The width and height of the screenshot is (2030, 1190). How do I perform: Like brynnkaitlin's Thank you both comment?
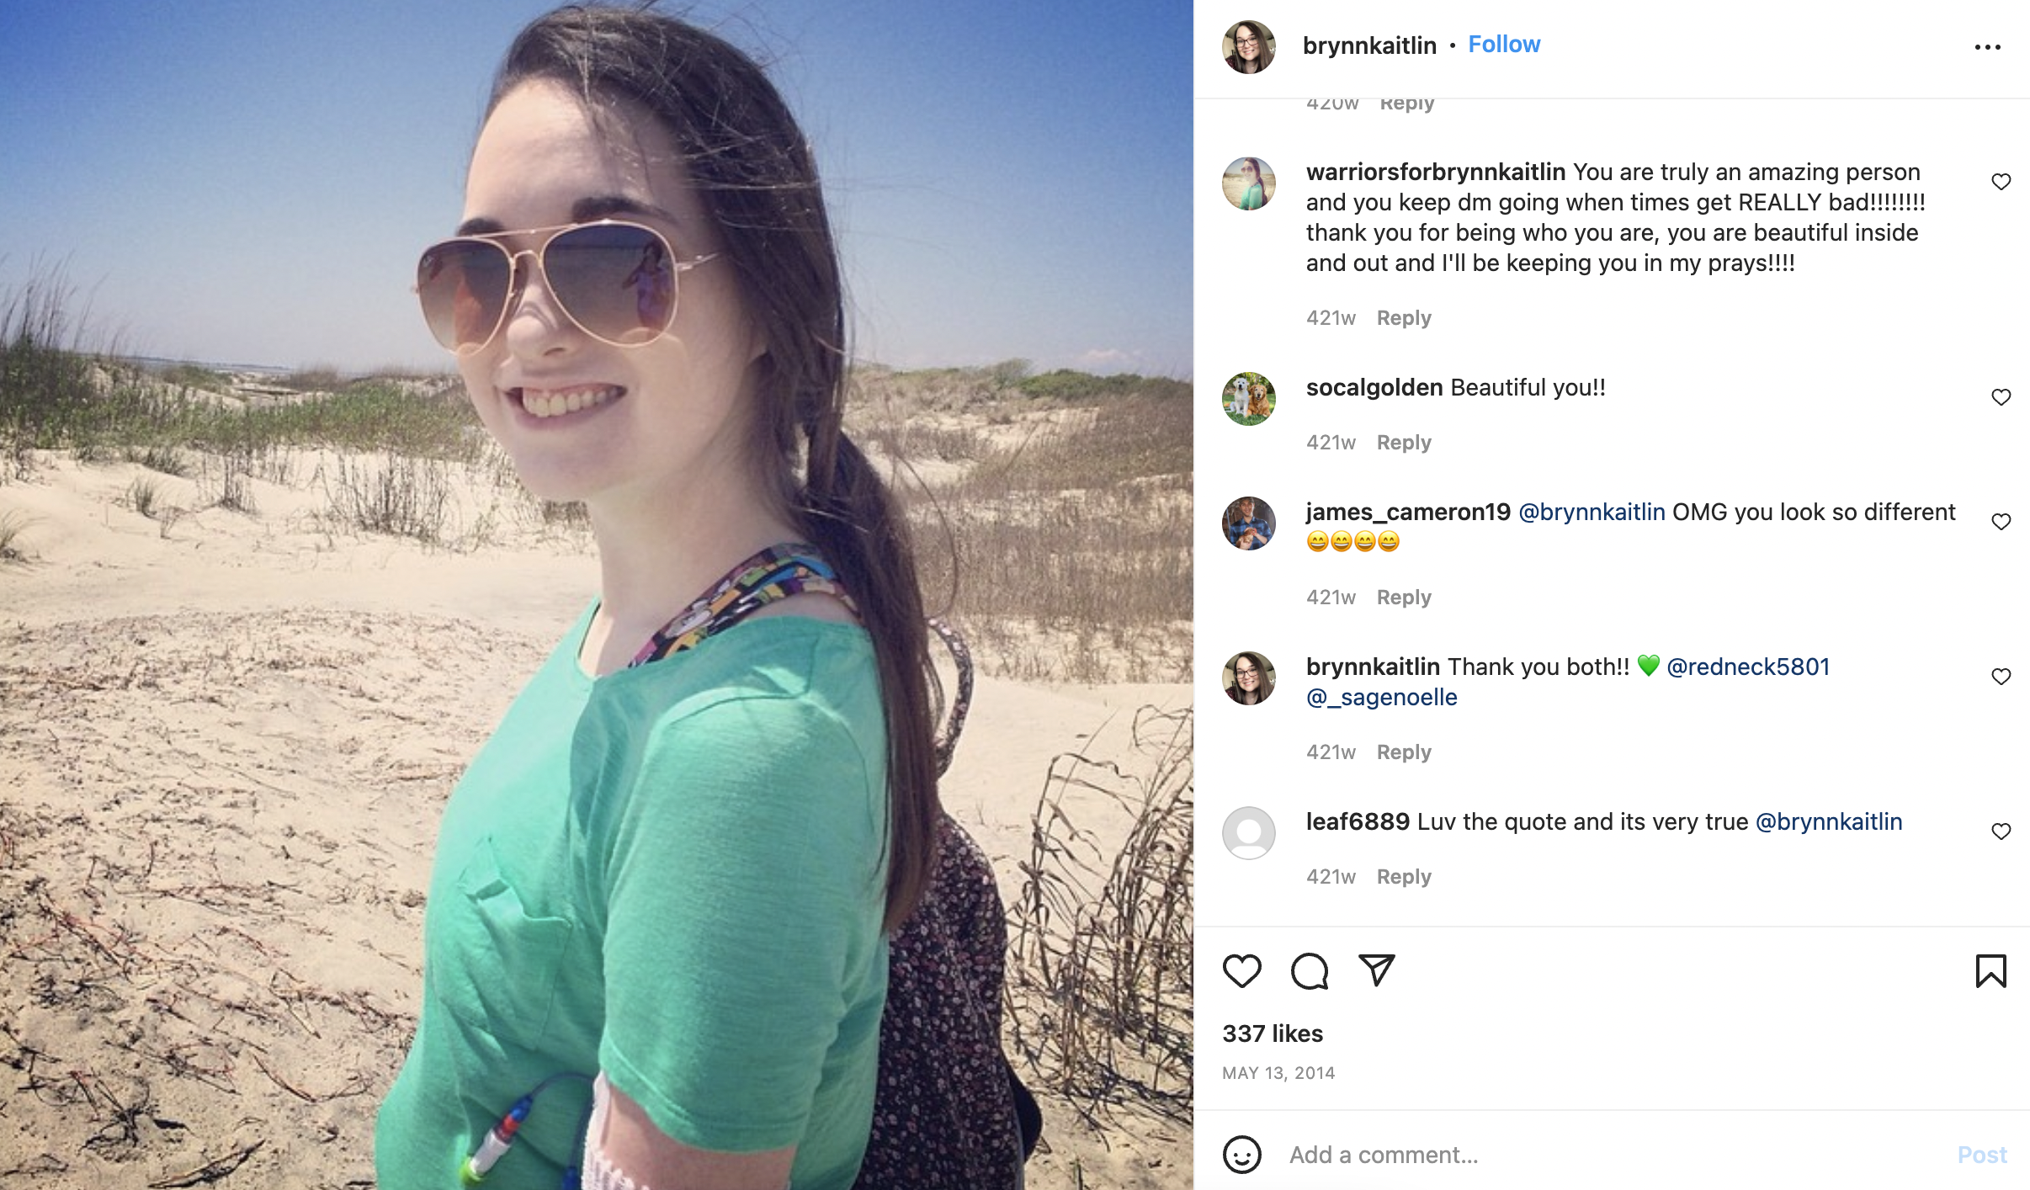2001,677
